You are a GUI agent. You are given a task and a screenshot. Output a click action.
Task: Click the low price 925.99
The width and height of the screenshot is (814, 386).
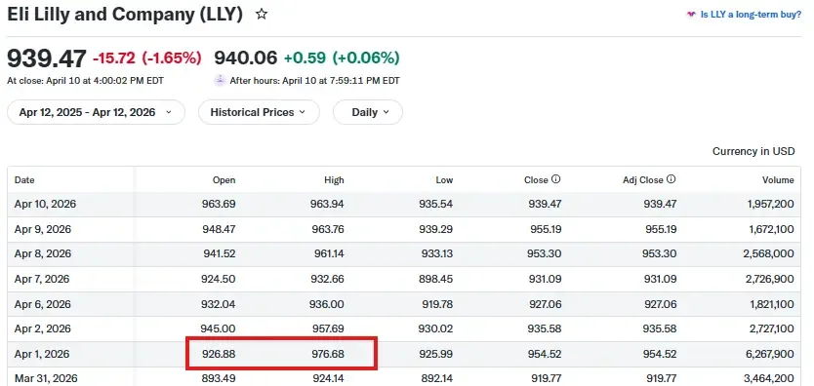(436, 355)
